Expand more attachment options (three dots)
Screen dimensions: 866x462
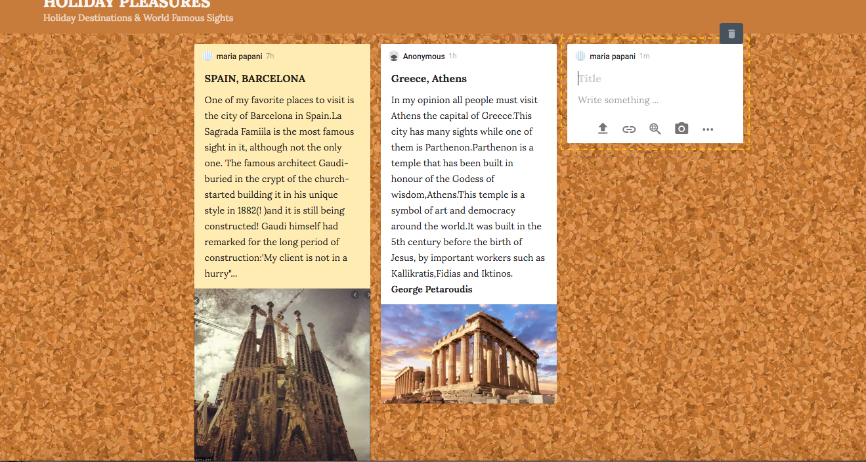pos(708,129)
